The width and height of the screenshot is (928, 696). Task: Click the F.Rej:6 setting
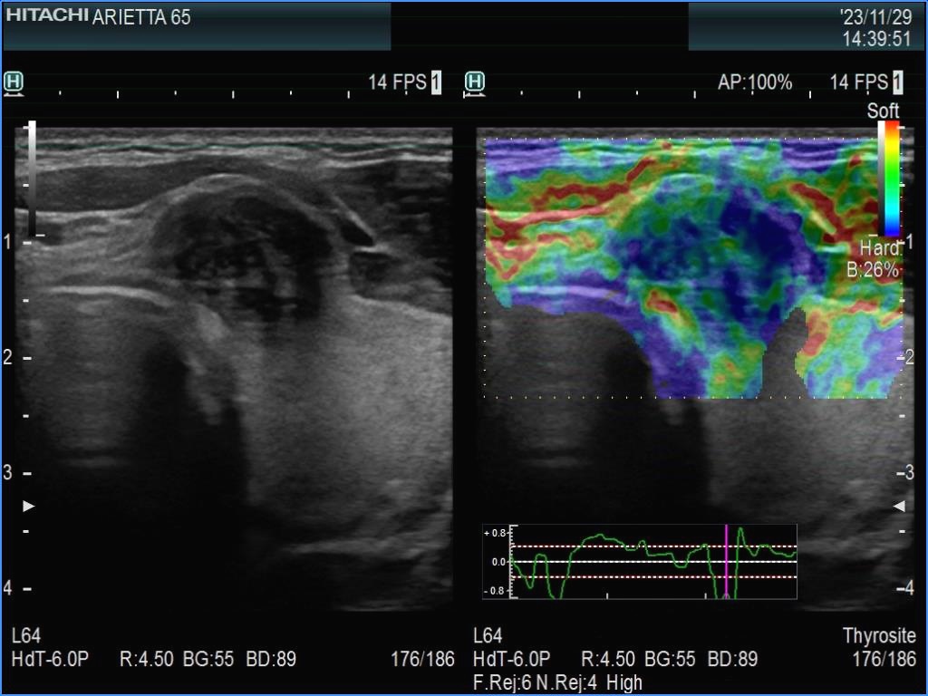(x=502, y=683)
